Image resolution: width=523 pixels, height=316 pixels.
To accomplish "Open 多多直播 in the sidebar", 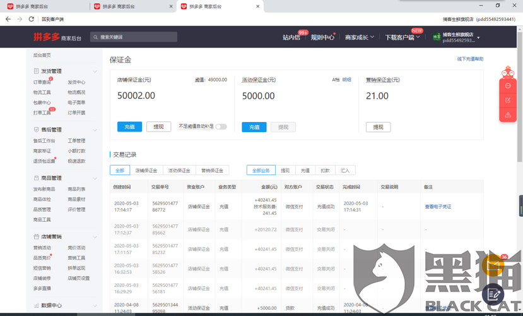I will click(x=42, y=288).
